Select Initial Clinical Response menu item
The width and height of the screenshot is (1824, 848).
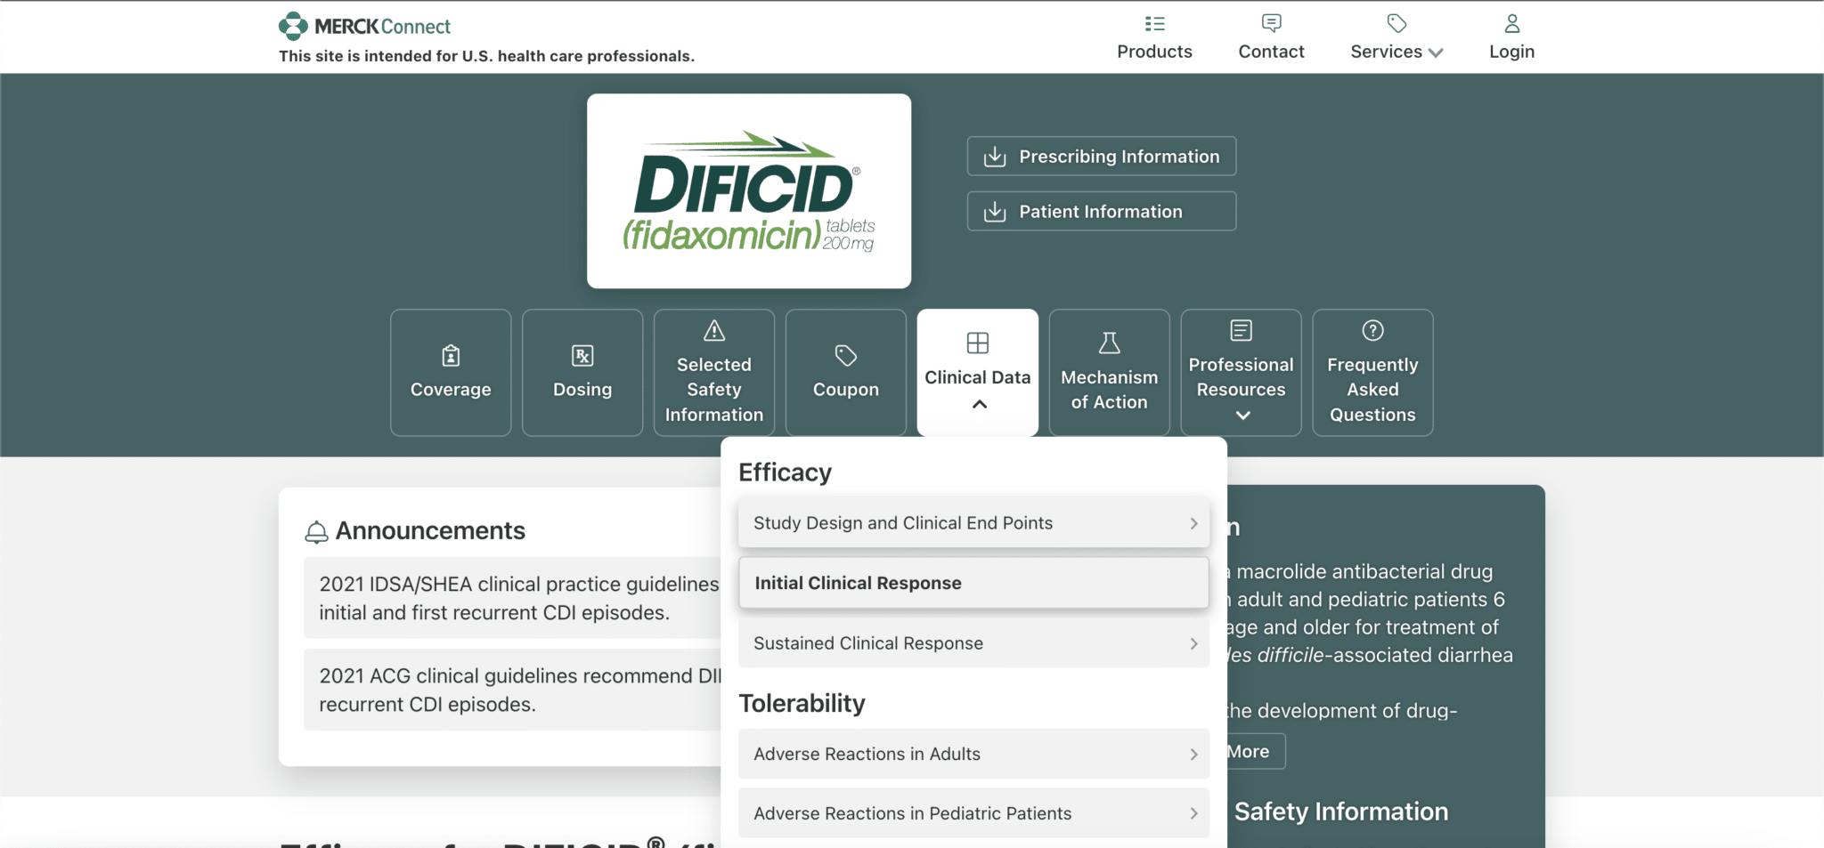pos(973,582)
